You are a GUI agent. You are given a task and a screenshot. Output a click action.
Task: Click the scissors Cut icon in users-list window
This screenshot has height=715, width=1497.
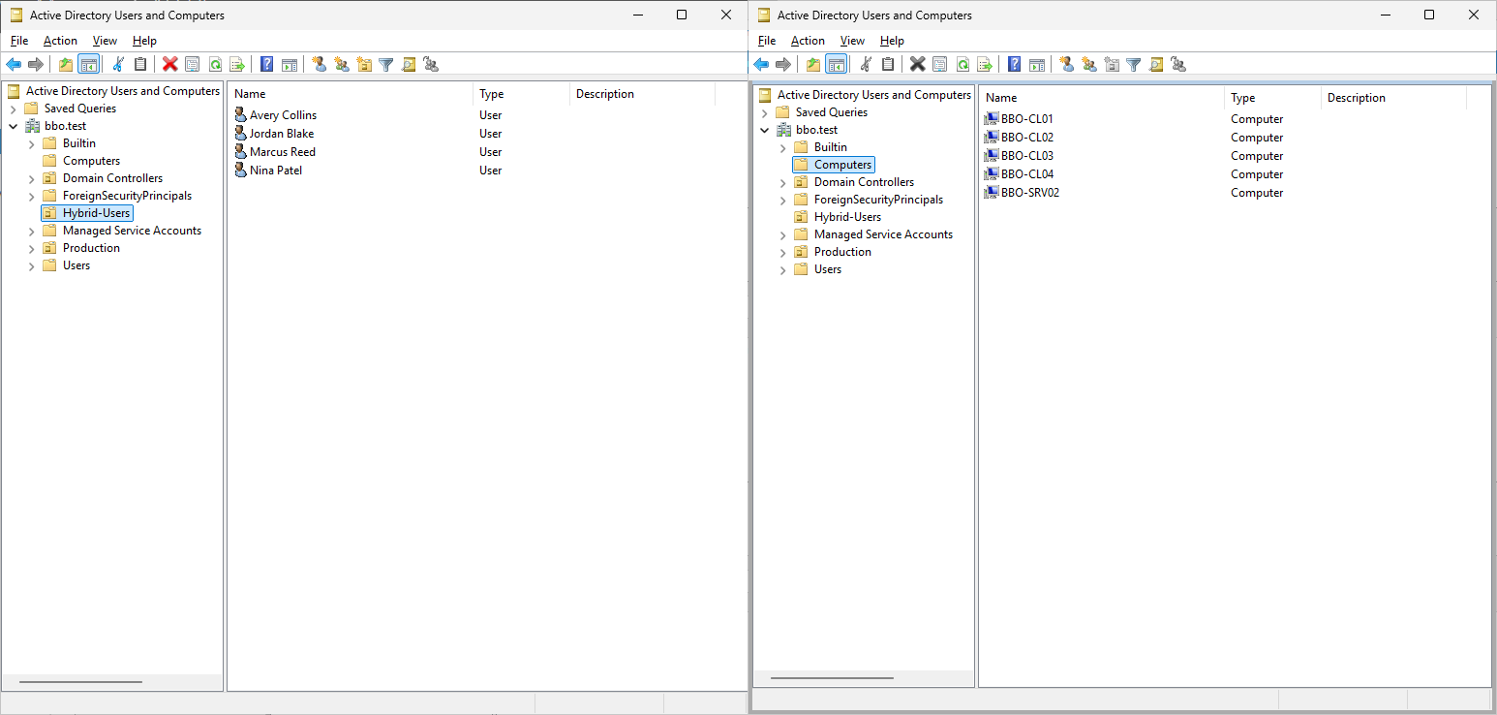(118, 64)
